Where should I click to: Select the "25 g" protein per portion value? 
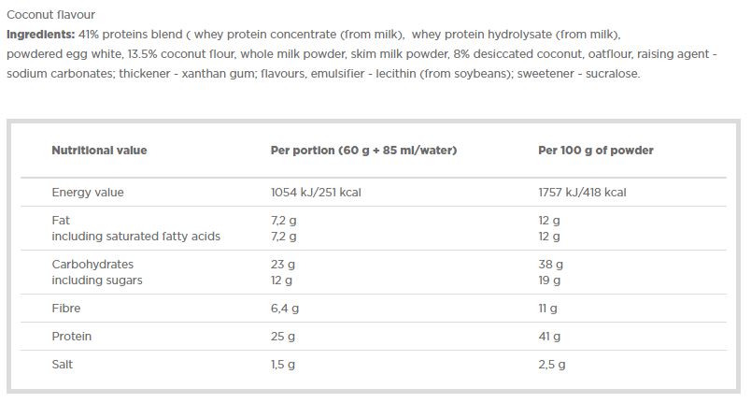[282, 336]
